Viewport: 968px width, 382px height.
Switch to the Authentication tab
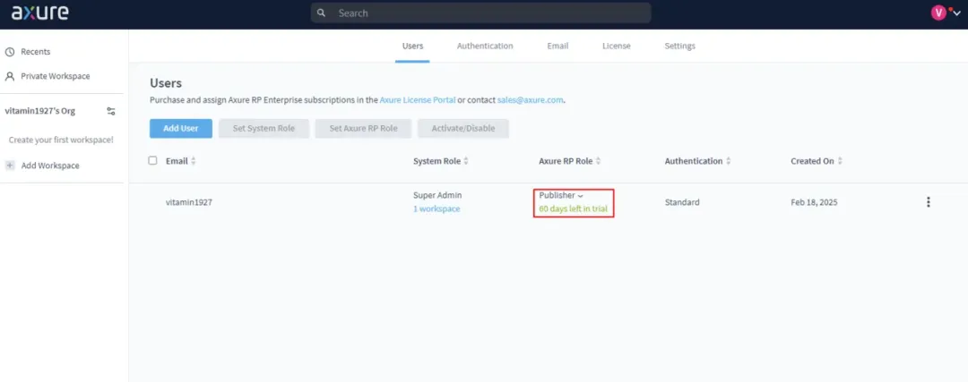(x=485, y=47)
